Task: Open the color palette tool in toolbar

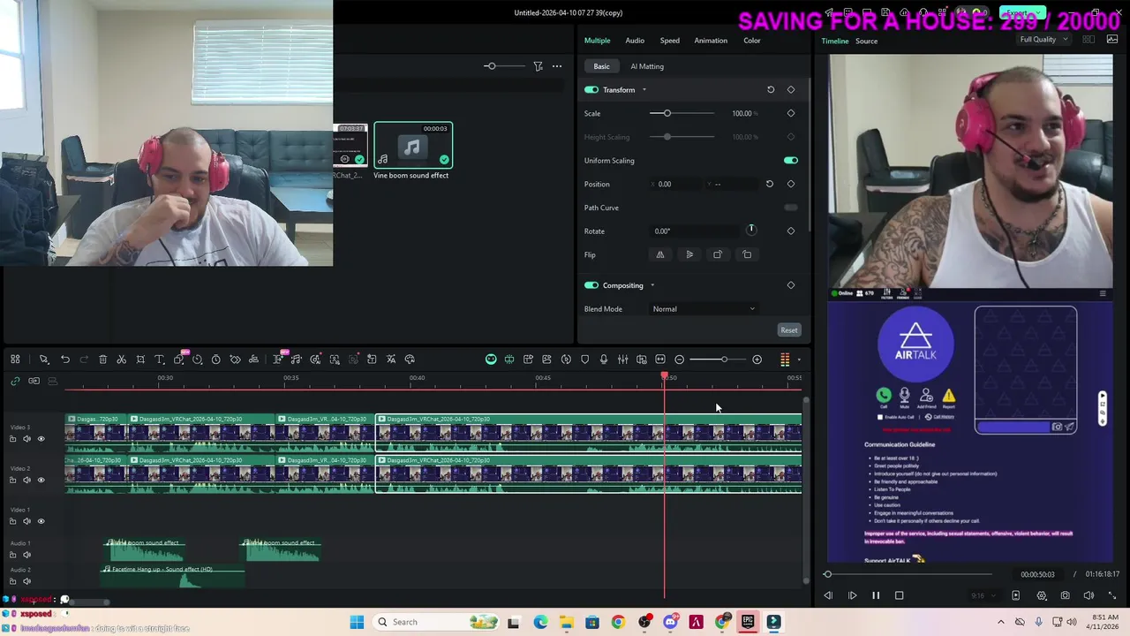Action: (410, 360)
